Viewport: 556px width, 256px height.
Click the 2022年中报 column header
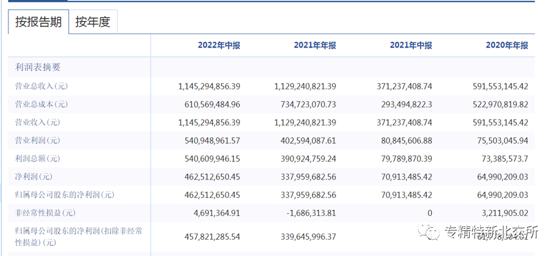click(219, 45)
